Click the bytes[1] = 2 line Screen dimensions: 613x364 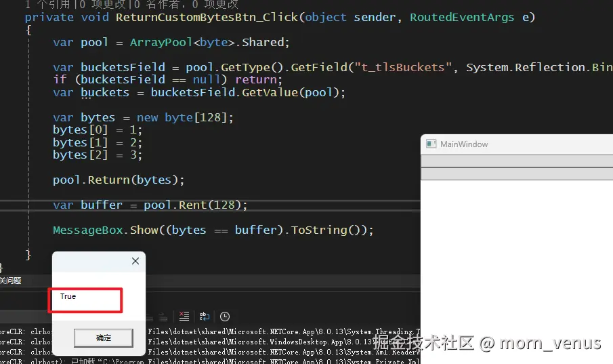coord(98,142)
